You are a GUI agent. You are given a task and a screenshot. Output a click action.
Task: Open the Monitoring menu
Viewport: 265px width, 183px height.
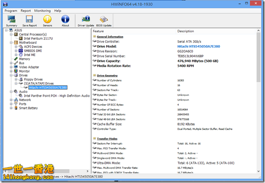pyautogui.click(x=43, y=11)
